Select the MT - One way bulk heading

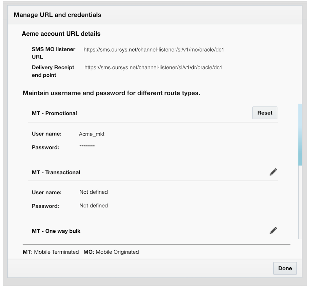pos(56,231)
